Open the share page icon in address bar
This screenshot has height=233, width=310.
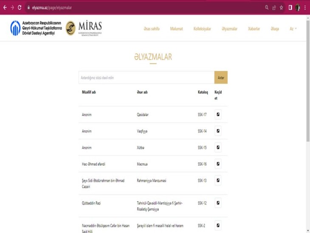click(x=274, y=8)
